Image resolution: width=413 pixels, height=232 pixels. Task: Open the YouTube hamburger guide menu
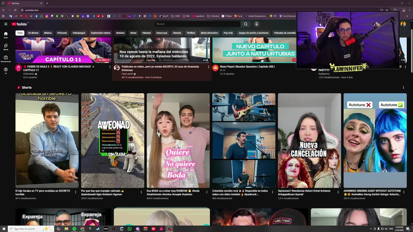click(5, 24)
